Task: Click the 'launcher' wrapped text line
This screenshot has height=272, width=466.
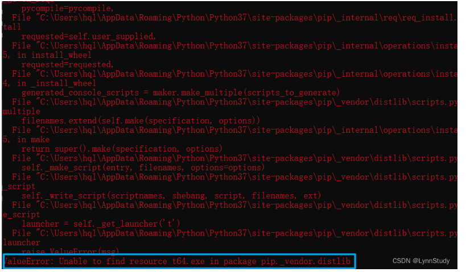Action: [x=22, y=242]
